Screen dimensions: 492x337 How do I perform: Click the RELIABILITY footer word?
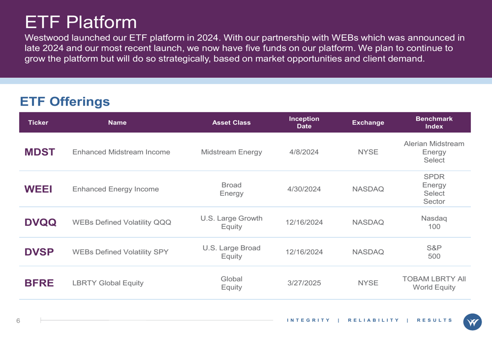pos(373,320)
